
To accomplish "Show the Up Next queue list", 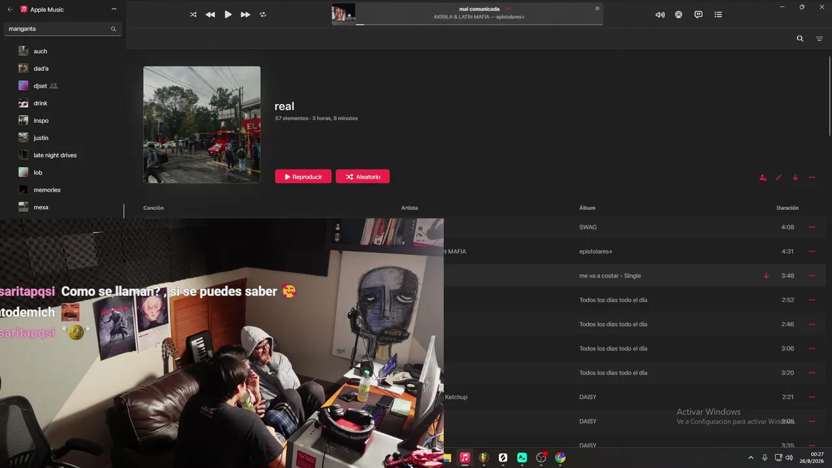I will (718, 14).
